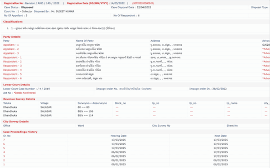Image resolution: width=270 pixels, height=168 pixels.
Task: Select the Lower Court Details header
Action: [x=16, y=85]
